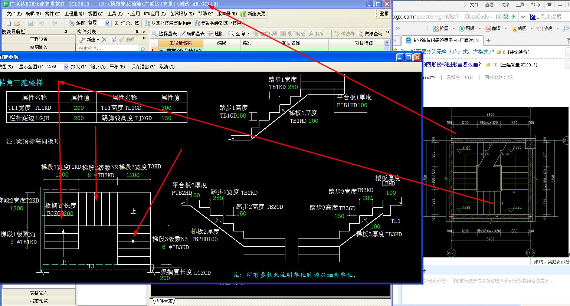Click 选择量表 in the quantity toolbar
The height and width of the screenshot is (306, 570).
164,33
